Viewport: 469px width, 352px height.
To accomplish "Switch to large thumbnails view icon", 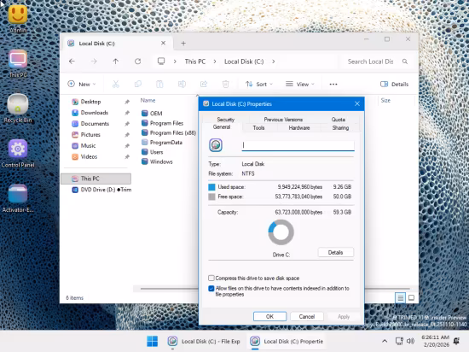I will [x=412, y=298].
